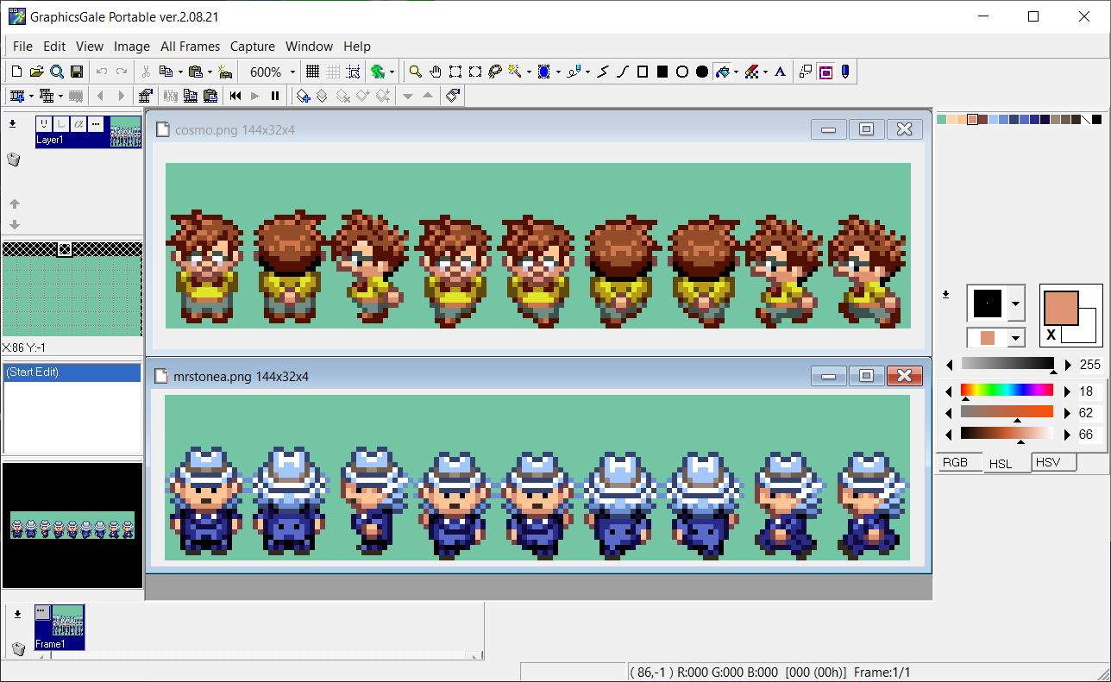
Task: Expand the Magic Wand options dropdown
Action: click(529, 72)
